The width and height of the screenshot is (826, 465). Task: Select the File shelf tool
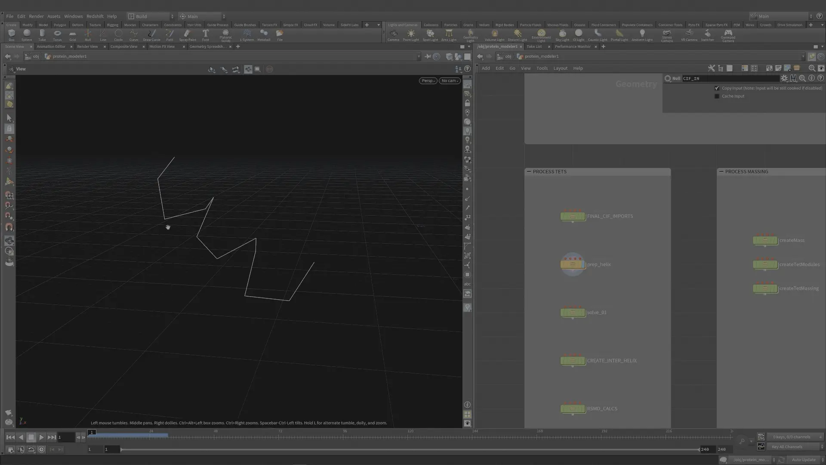coord(280,35)
